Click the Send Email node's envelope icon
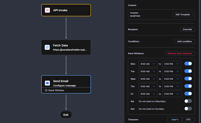201x123 pixels. pos(47,83)
